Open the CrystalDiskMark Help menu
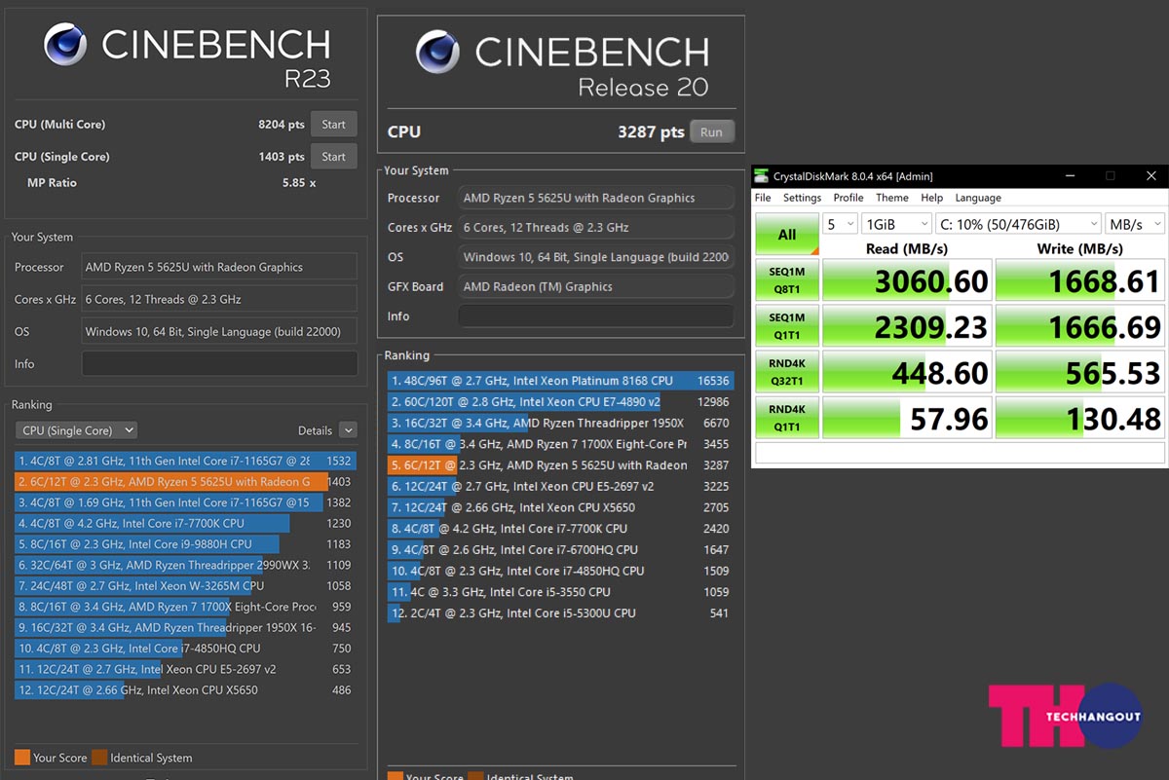 click(x=932, y=198)
